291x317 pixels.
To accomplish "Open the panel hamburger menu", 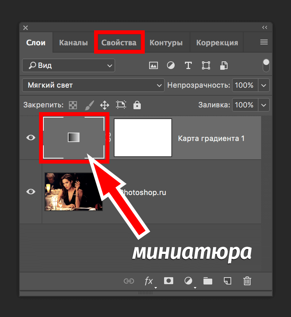I will tap(264, 42).
